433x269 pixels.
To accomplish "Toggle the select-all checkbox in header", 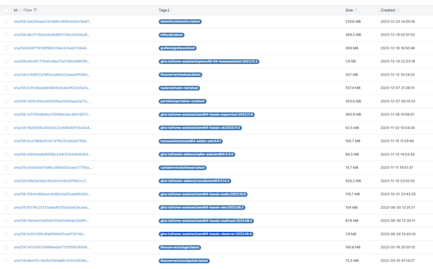I will pos(6,10).
